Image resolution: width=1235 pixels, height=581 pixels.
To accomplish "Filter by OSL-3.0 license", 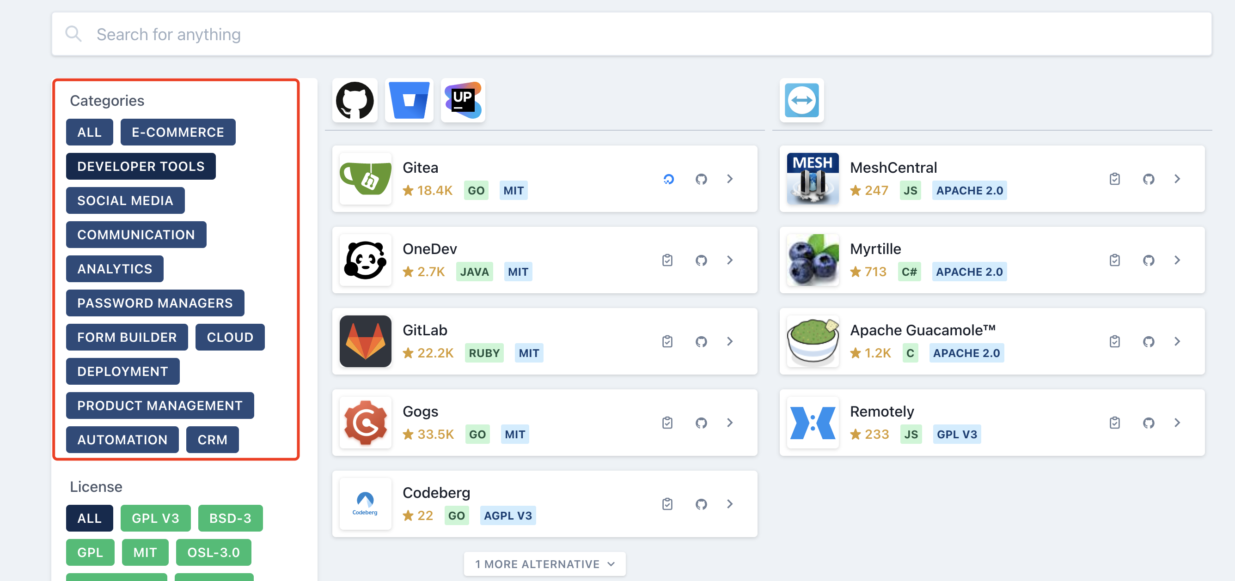I will (x=214, y=552).
